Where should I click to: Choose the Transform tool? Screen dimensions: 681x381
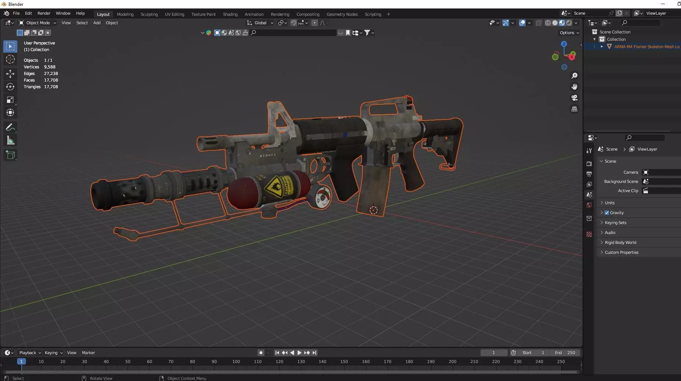point(10,112)
